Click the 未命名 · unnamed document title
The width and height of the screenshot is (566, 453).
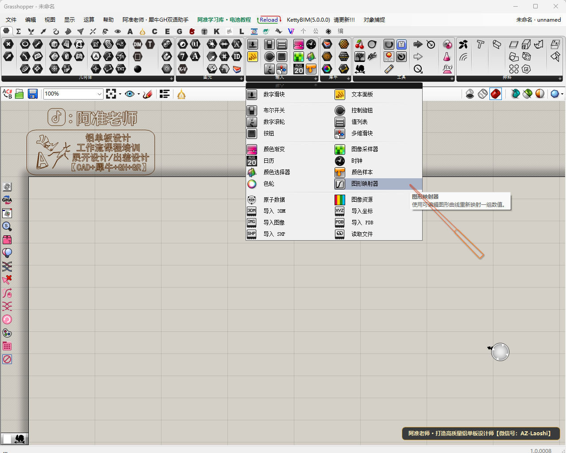tap(539, 20)
